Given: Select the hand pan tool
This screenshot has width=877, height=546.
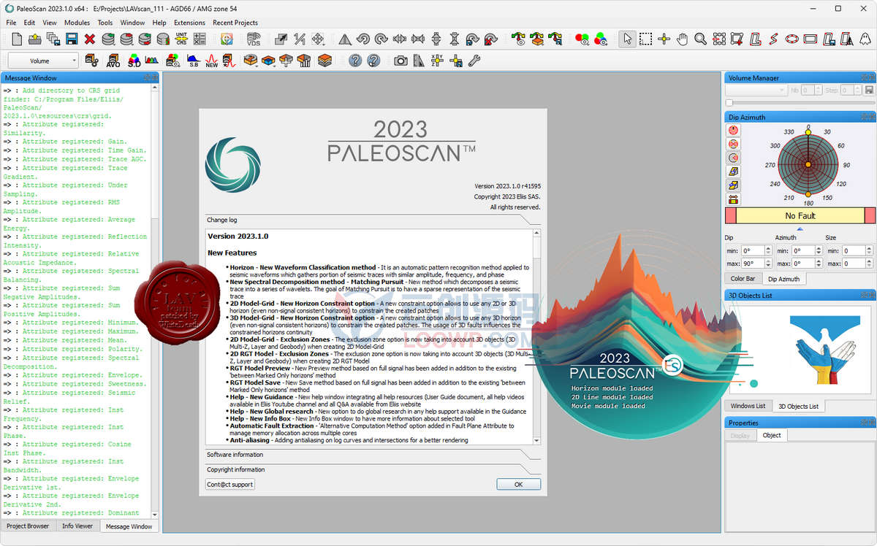Looking at the screenshot, I should tap(683, 39).
